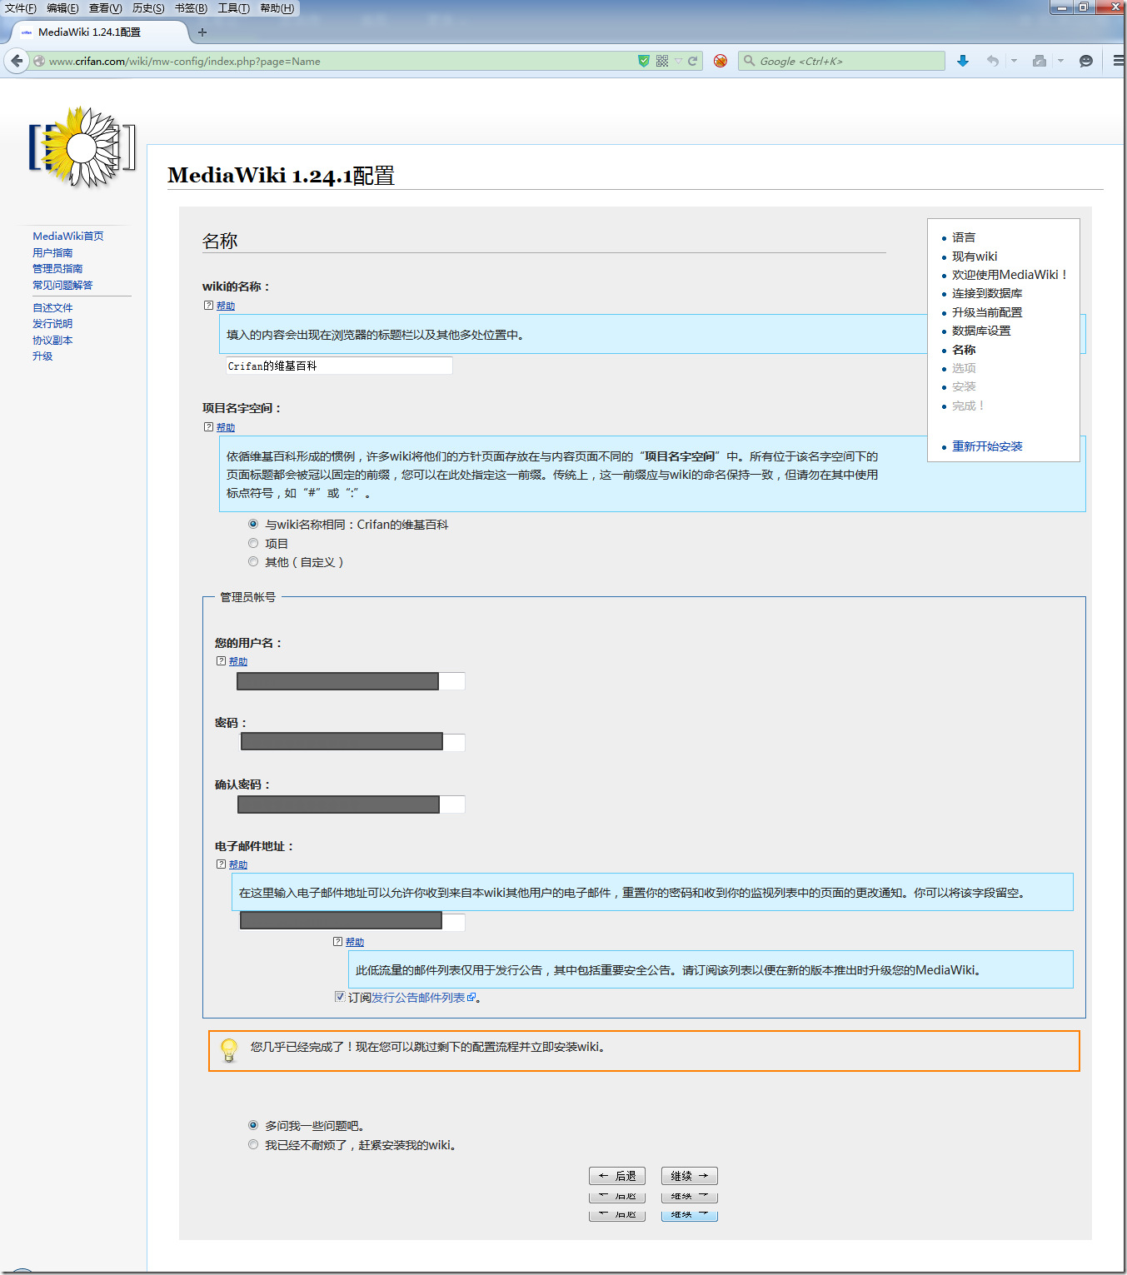Jump to the 连接到数据库 step

987,293
